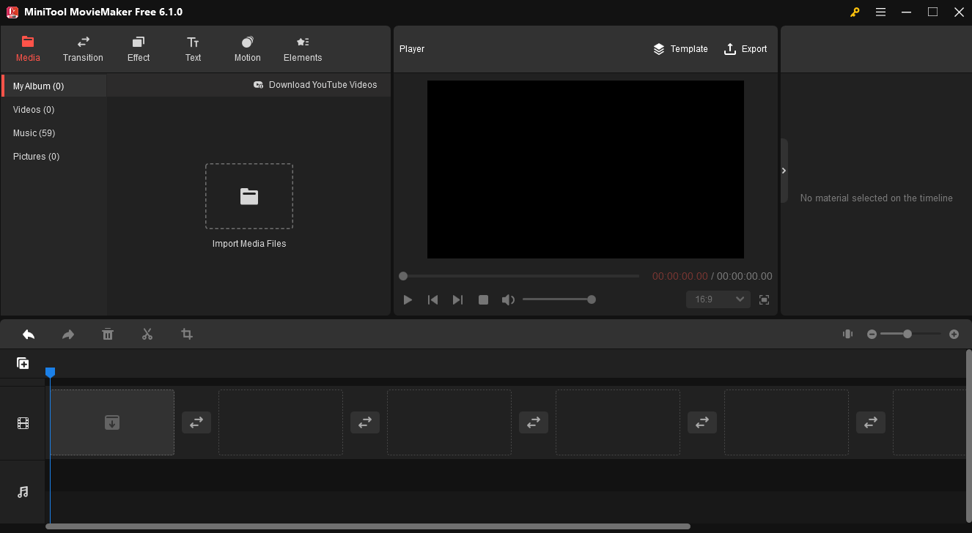Switch to the Effect tab
Image resolution: width=972 pixels, height=533 pixels.
[138, 48]
